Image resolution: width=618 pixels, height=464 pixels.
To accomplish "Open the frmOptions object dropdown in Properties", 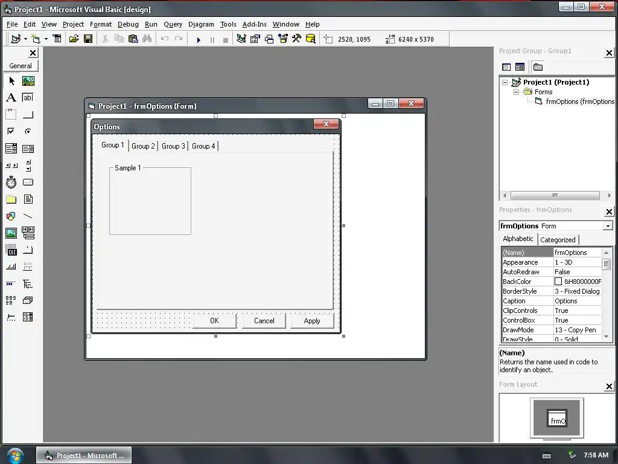I will point(608,226).
